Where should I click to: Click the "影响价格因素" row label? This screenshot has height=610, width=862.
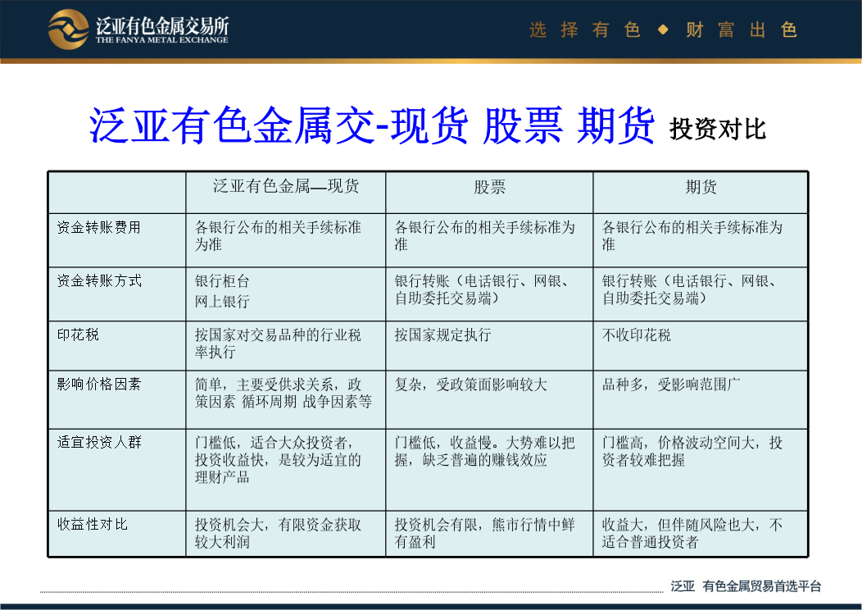click(x=99, y=384)
